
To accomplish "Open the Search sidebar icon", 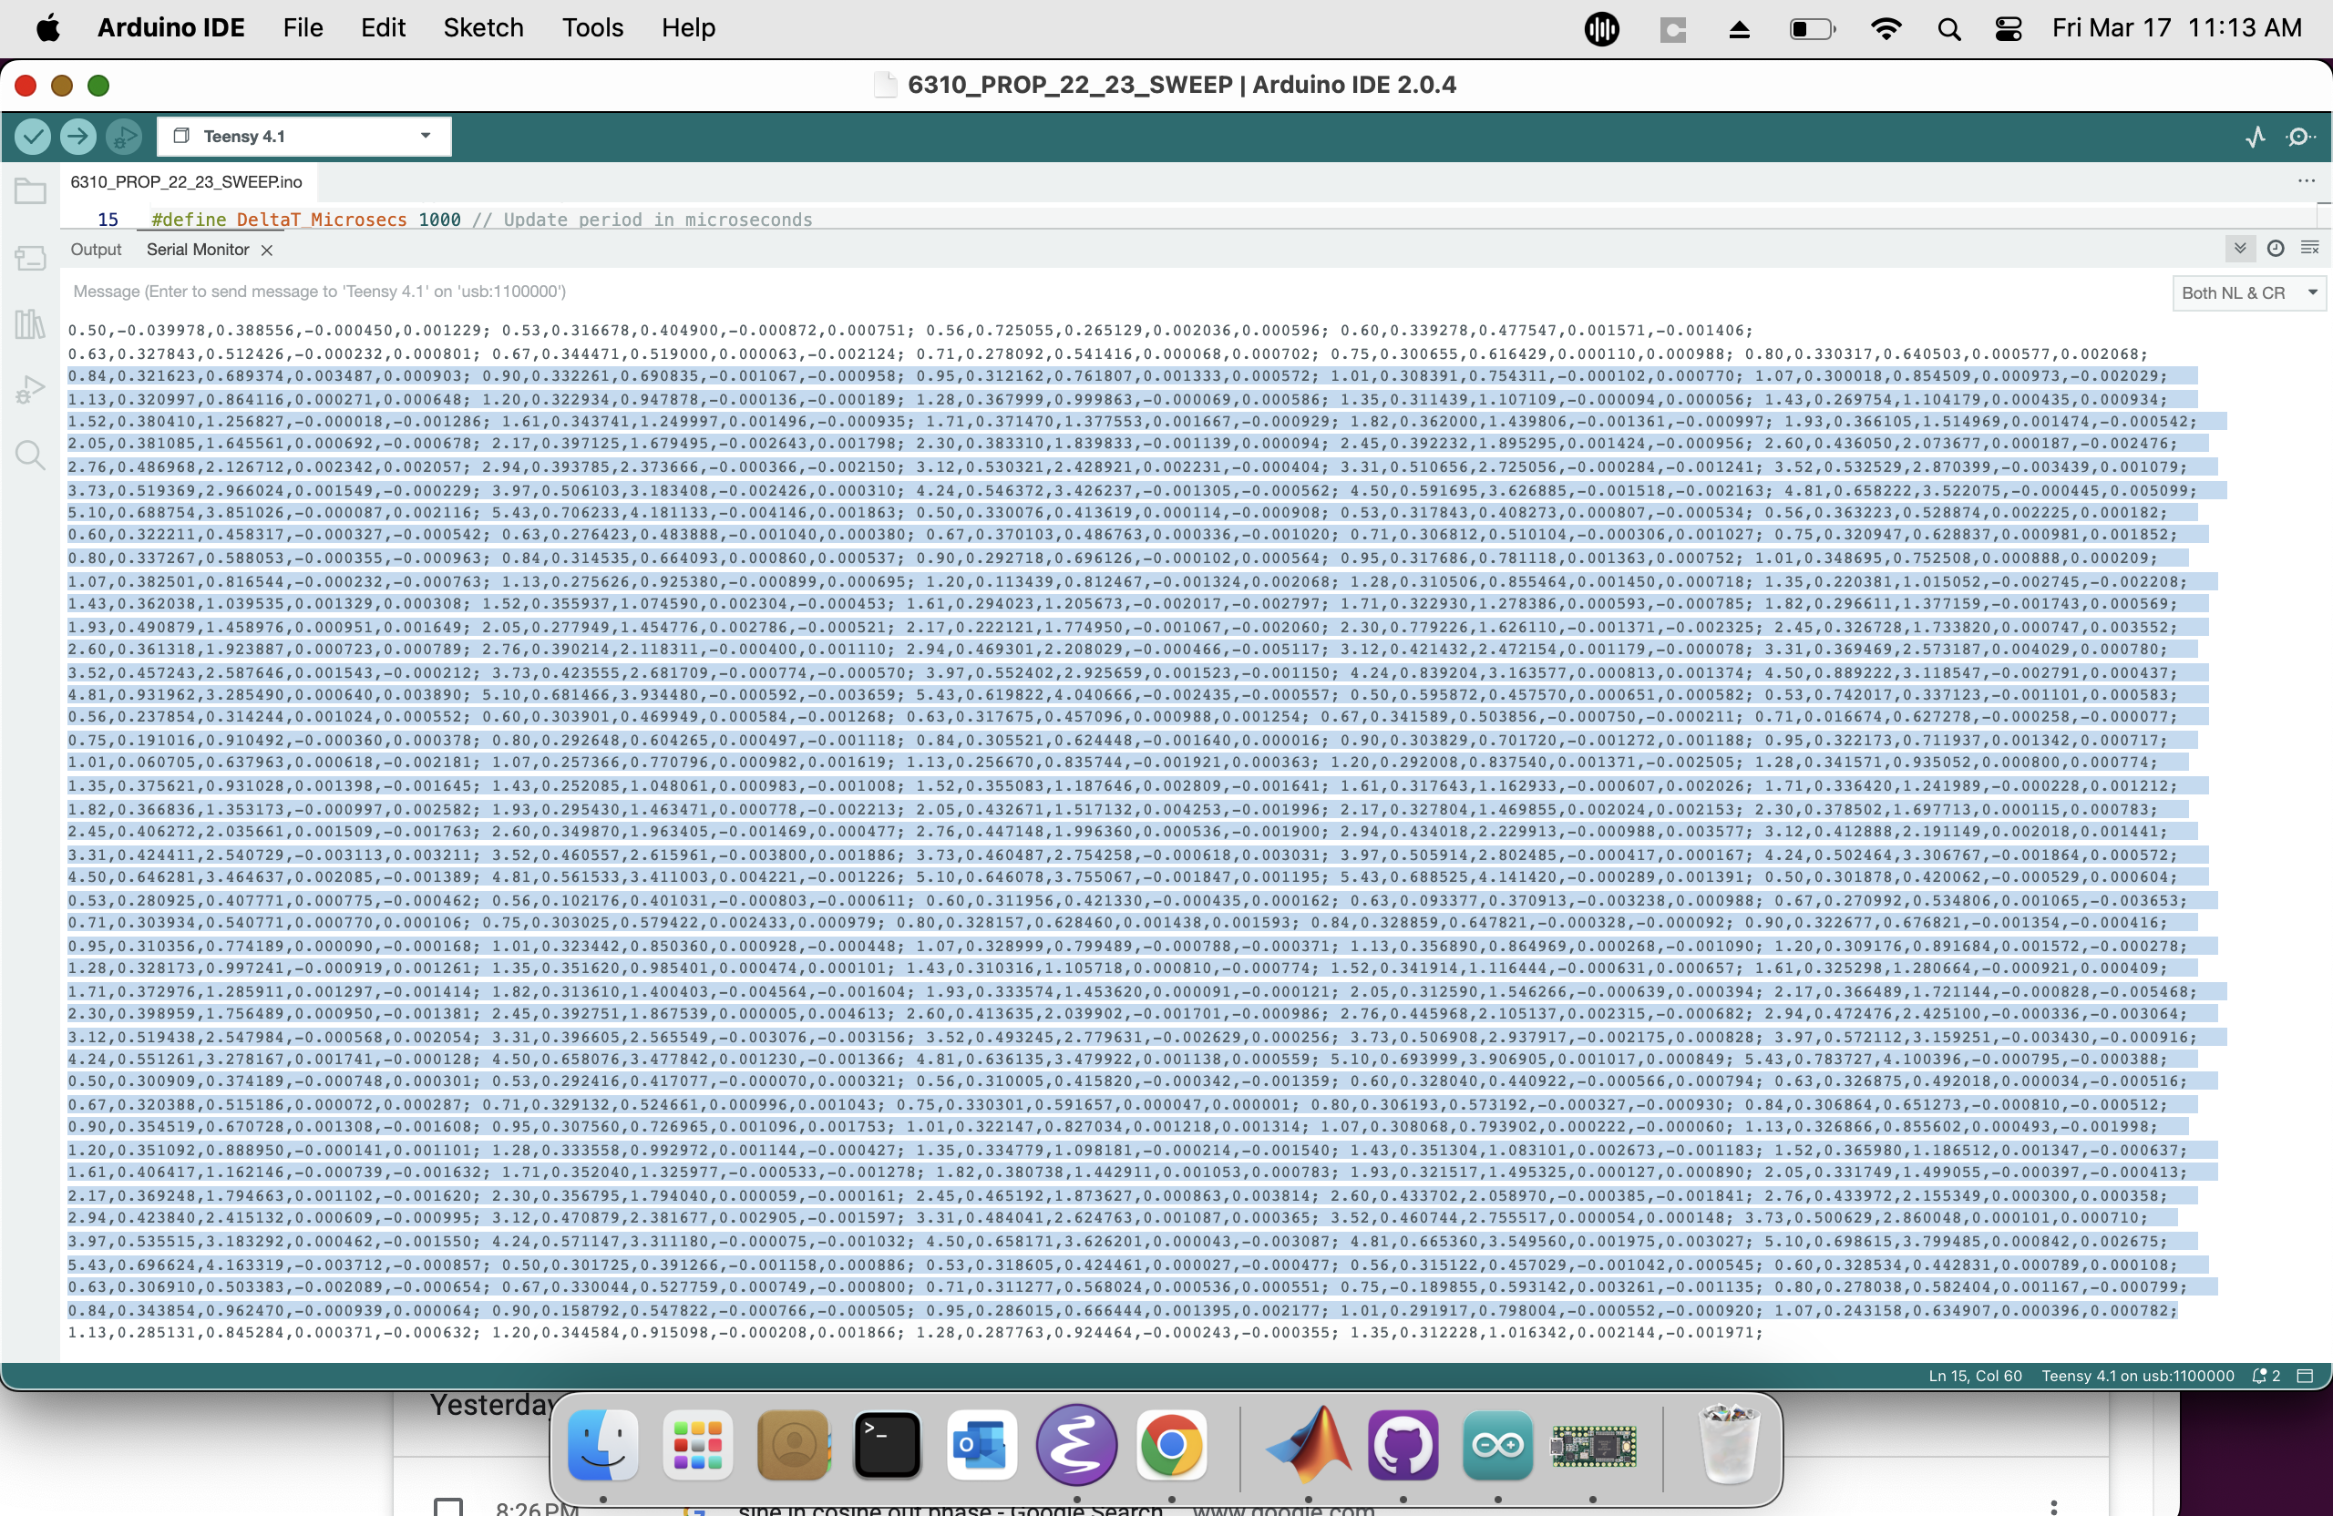I will click(x=30, y=455).
